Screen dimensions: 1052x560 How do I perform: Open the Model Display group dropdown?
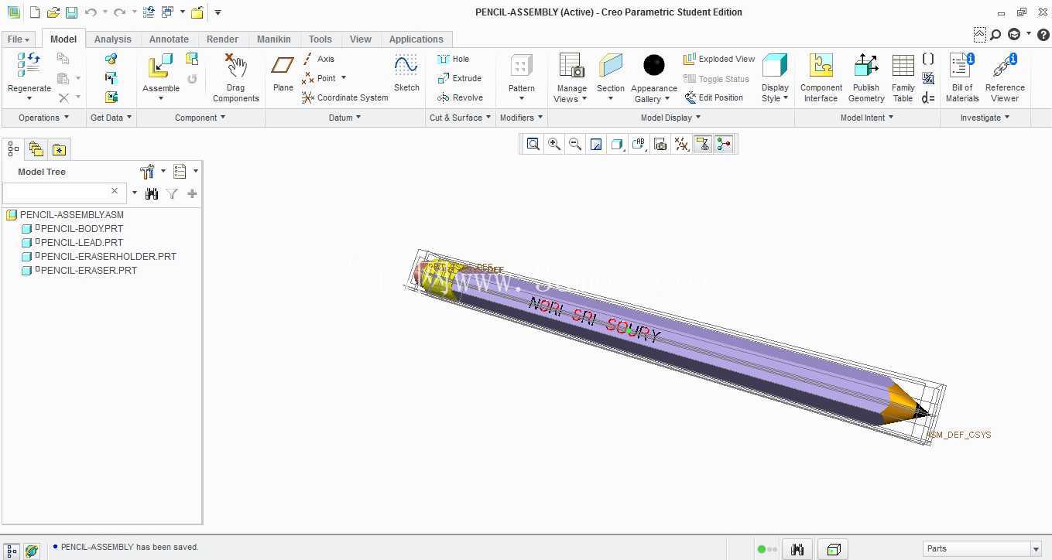tap(670, 118)
